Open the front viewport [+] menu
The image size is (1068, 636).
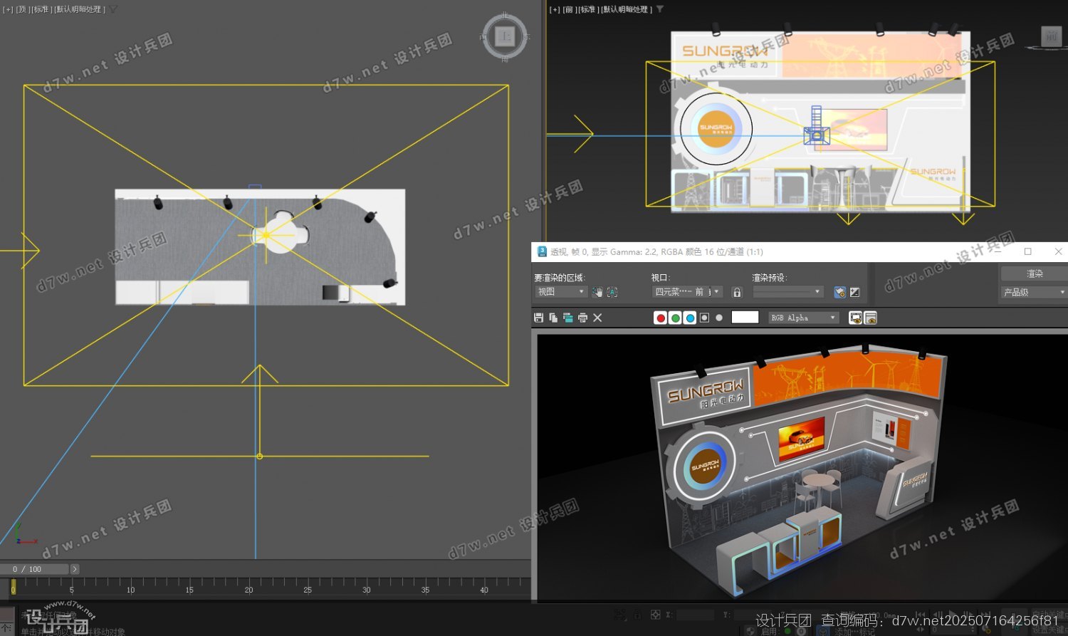555,9
